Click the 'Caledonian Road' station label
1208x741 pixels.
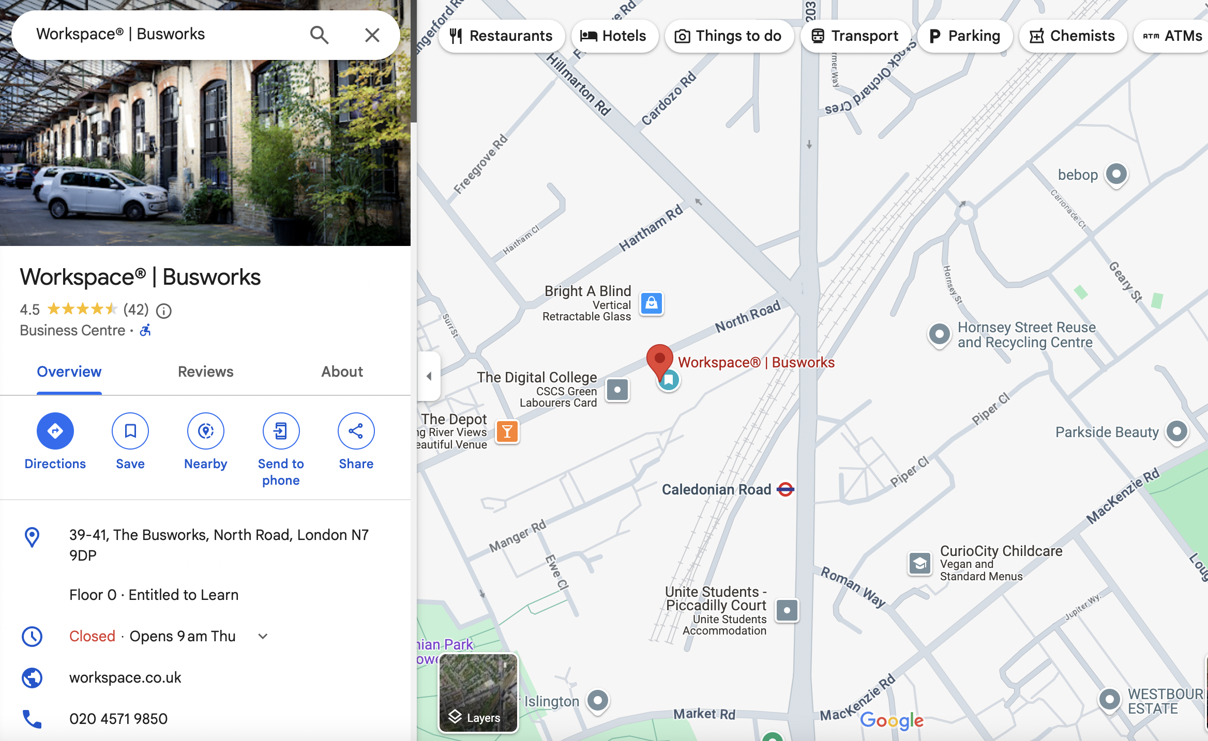[716, 489]
